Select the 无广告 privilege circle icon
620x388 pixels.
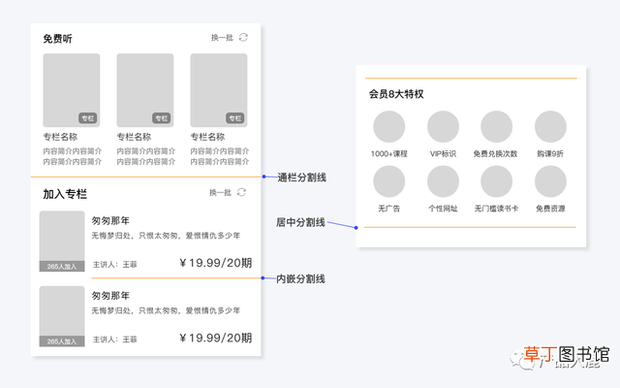point(389,181)
